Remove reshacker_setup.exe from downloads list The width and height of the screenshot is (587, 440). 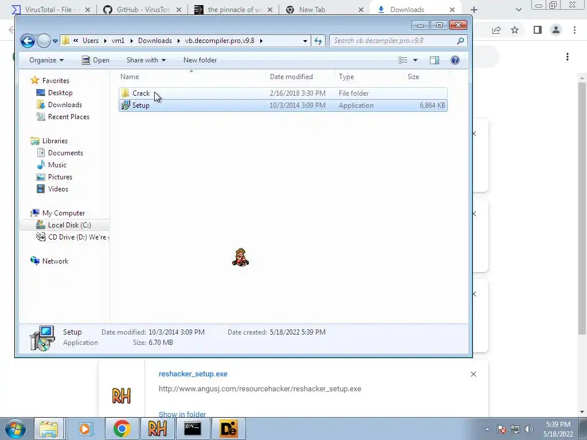click(x=473, y=374)
